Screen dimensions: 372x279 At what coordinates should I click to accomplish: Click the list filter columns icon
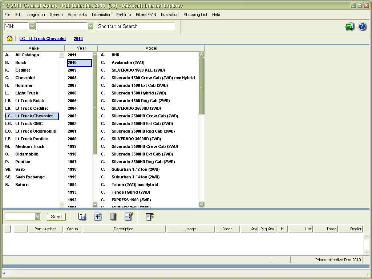coord(149,217)
